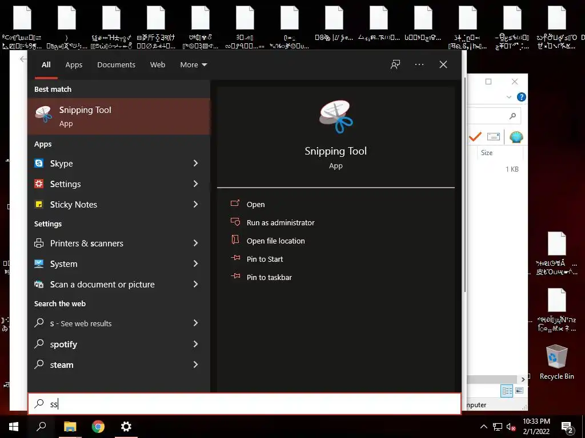Viewport: 585px width, 438px height.
Task: Expand the Settings app result arrow
Action: (x=195, y=184)
